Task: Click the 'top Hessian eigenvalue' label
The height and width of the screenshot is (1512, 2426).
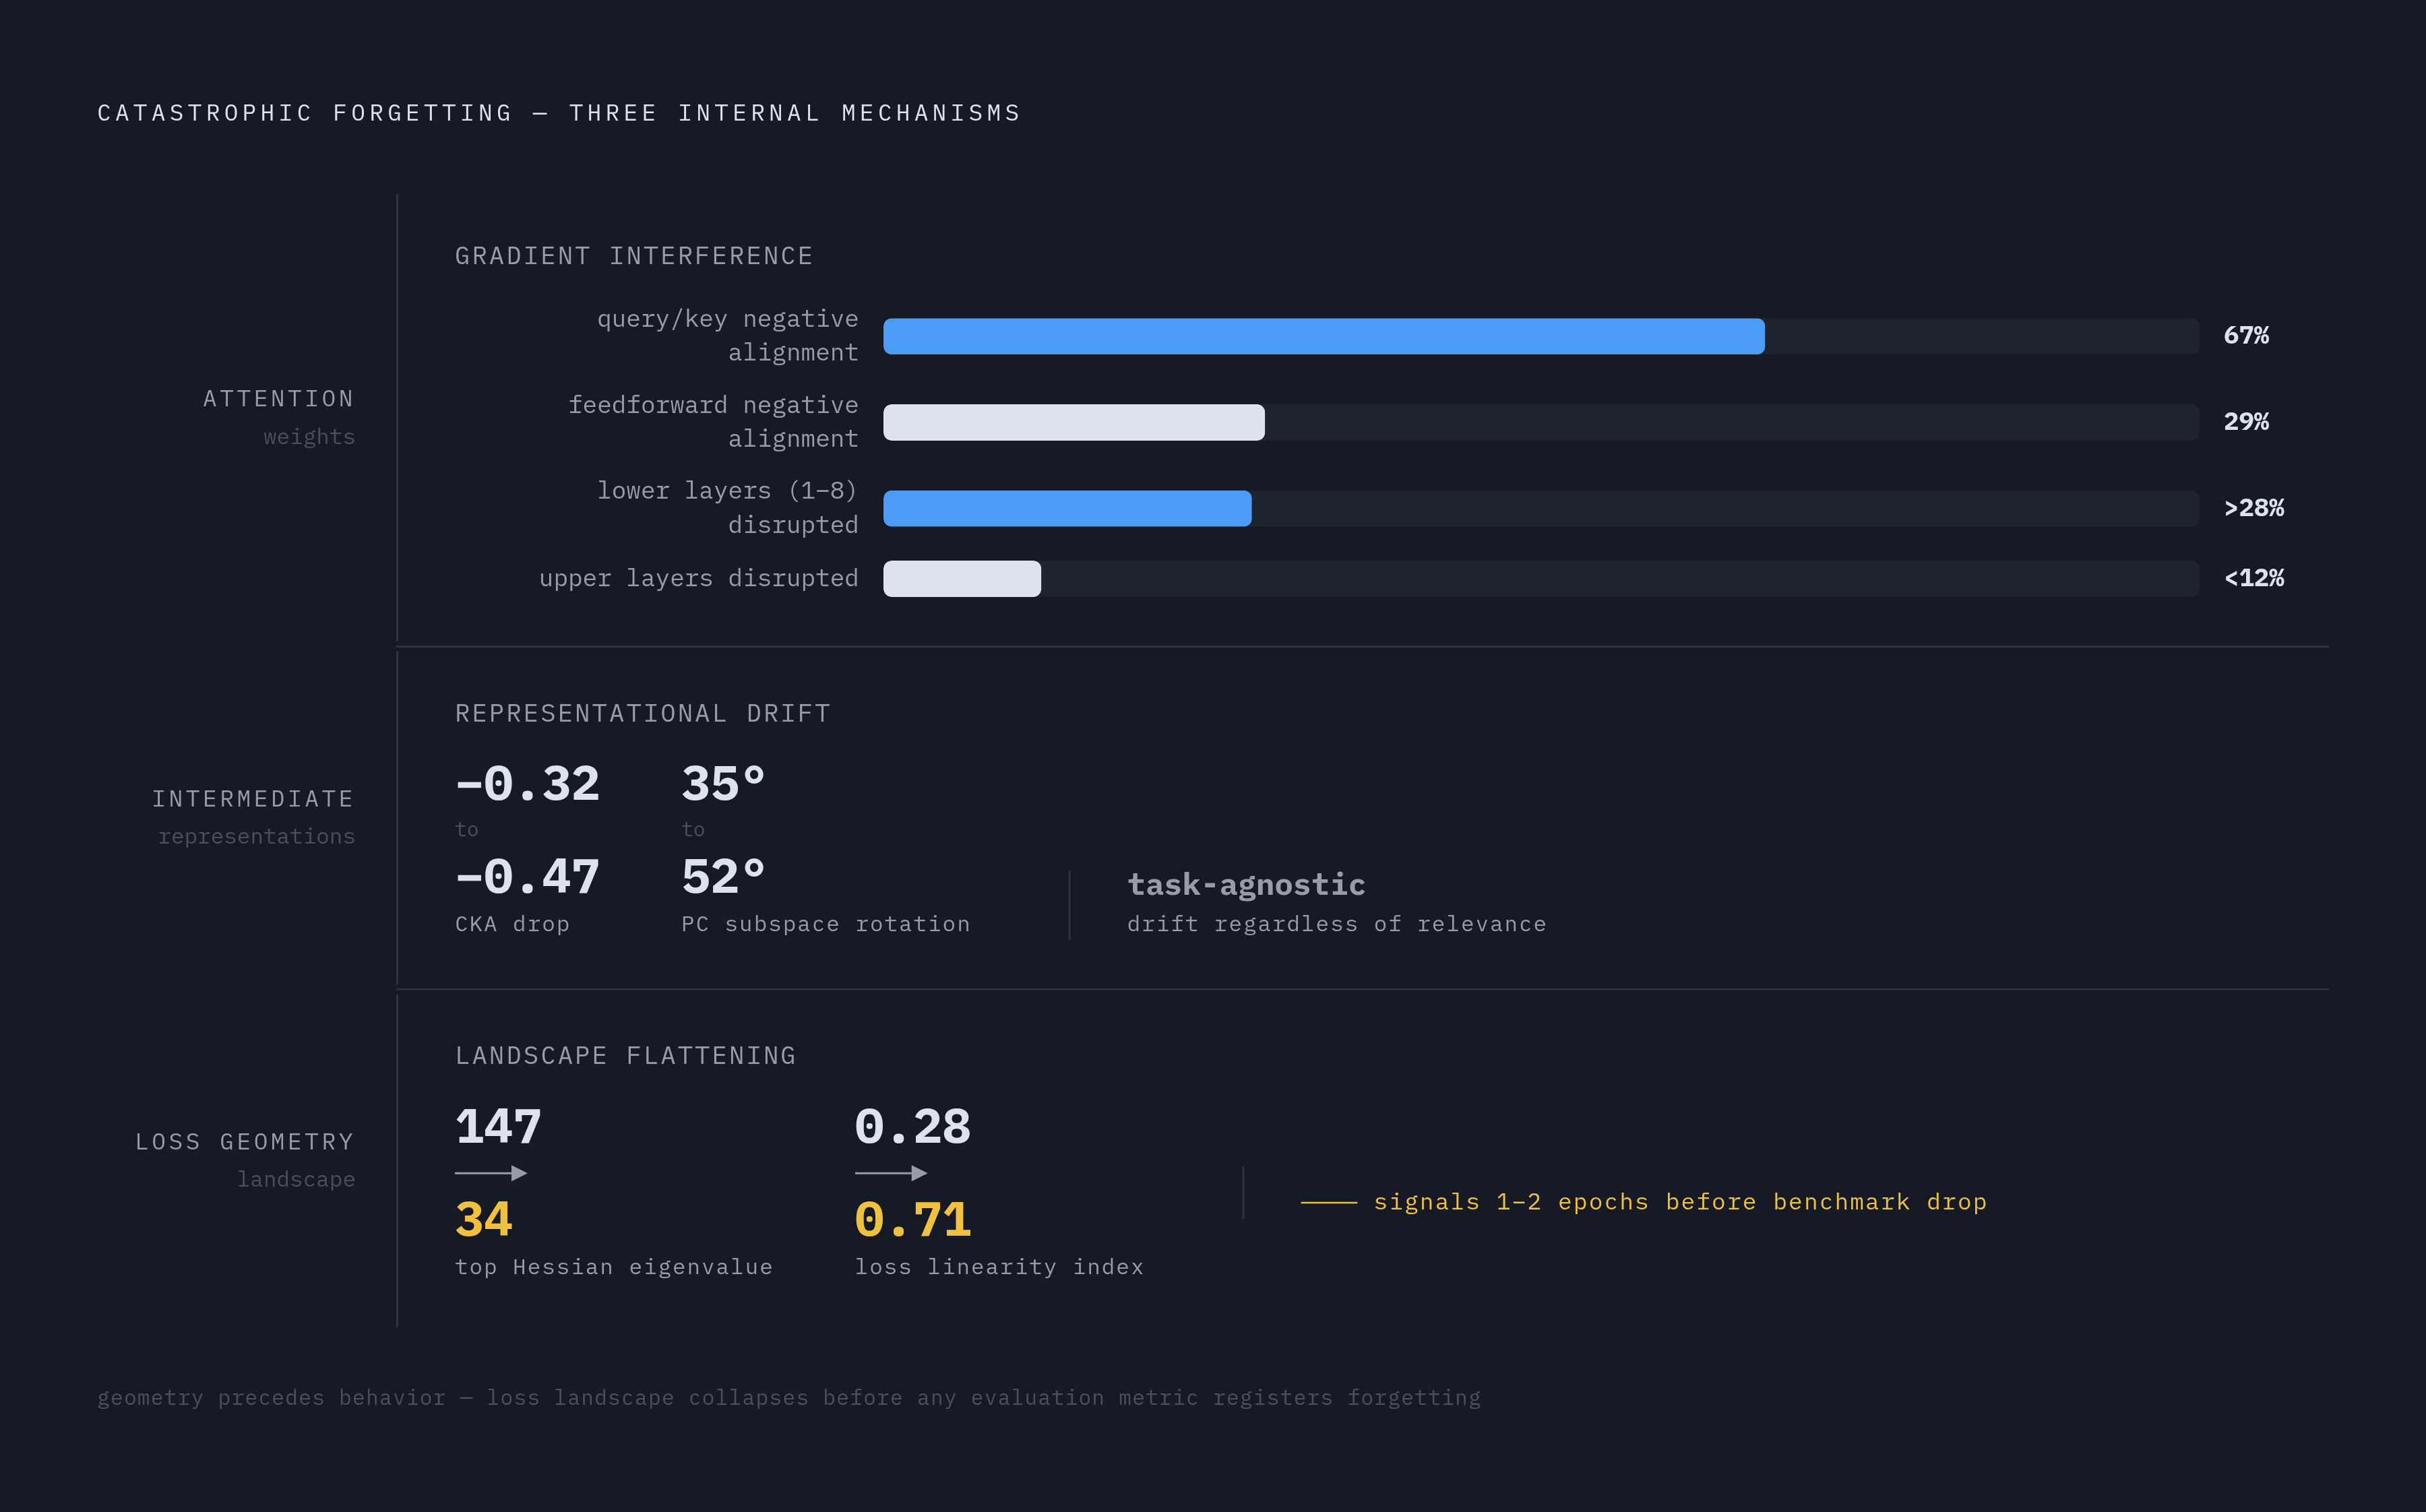Action: click(x=614, y=1267)
